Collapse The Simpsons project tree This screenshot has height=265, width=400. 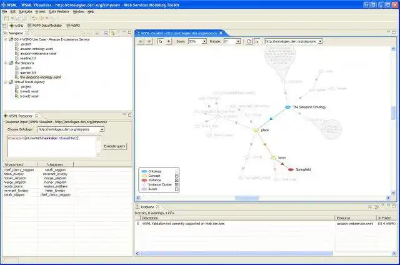(6, 63)
